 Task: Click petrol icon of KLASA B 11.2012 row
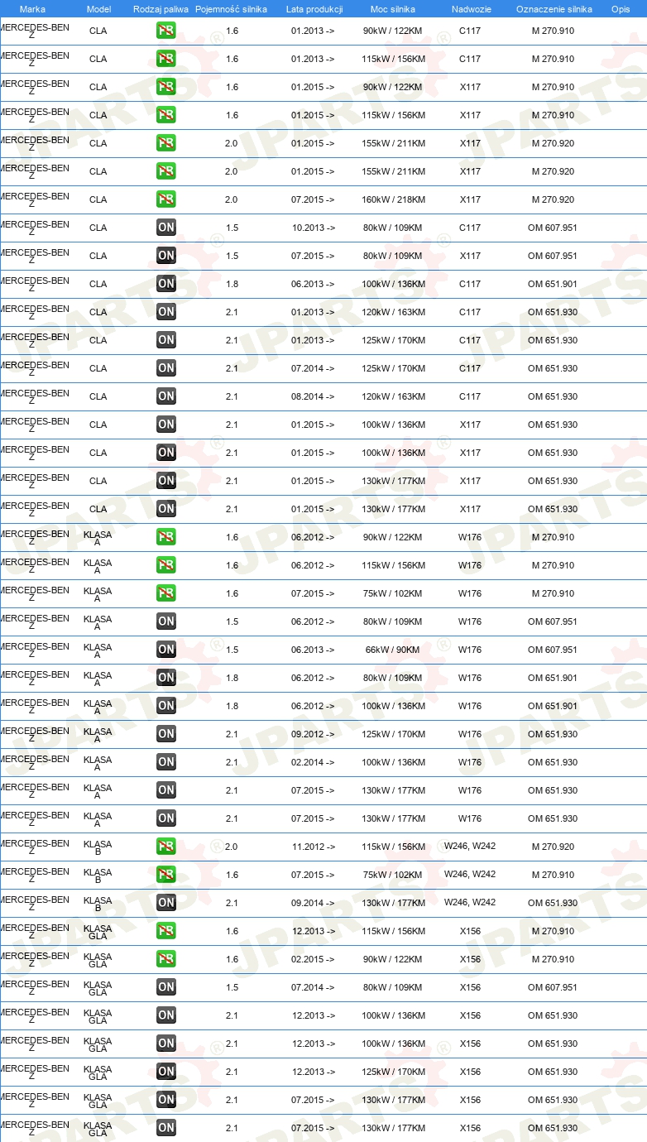coord(166,847)
